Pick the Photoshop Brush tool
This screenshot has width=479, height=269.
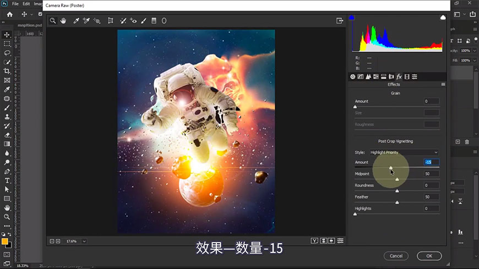[x=7, y=108]
